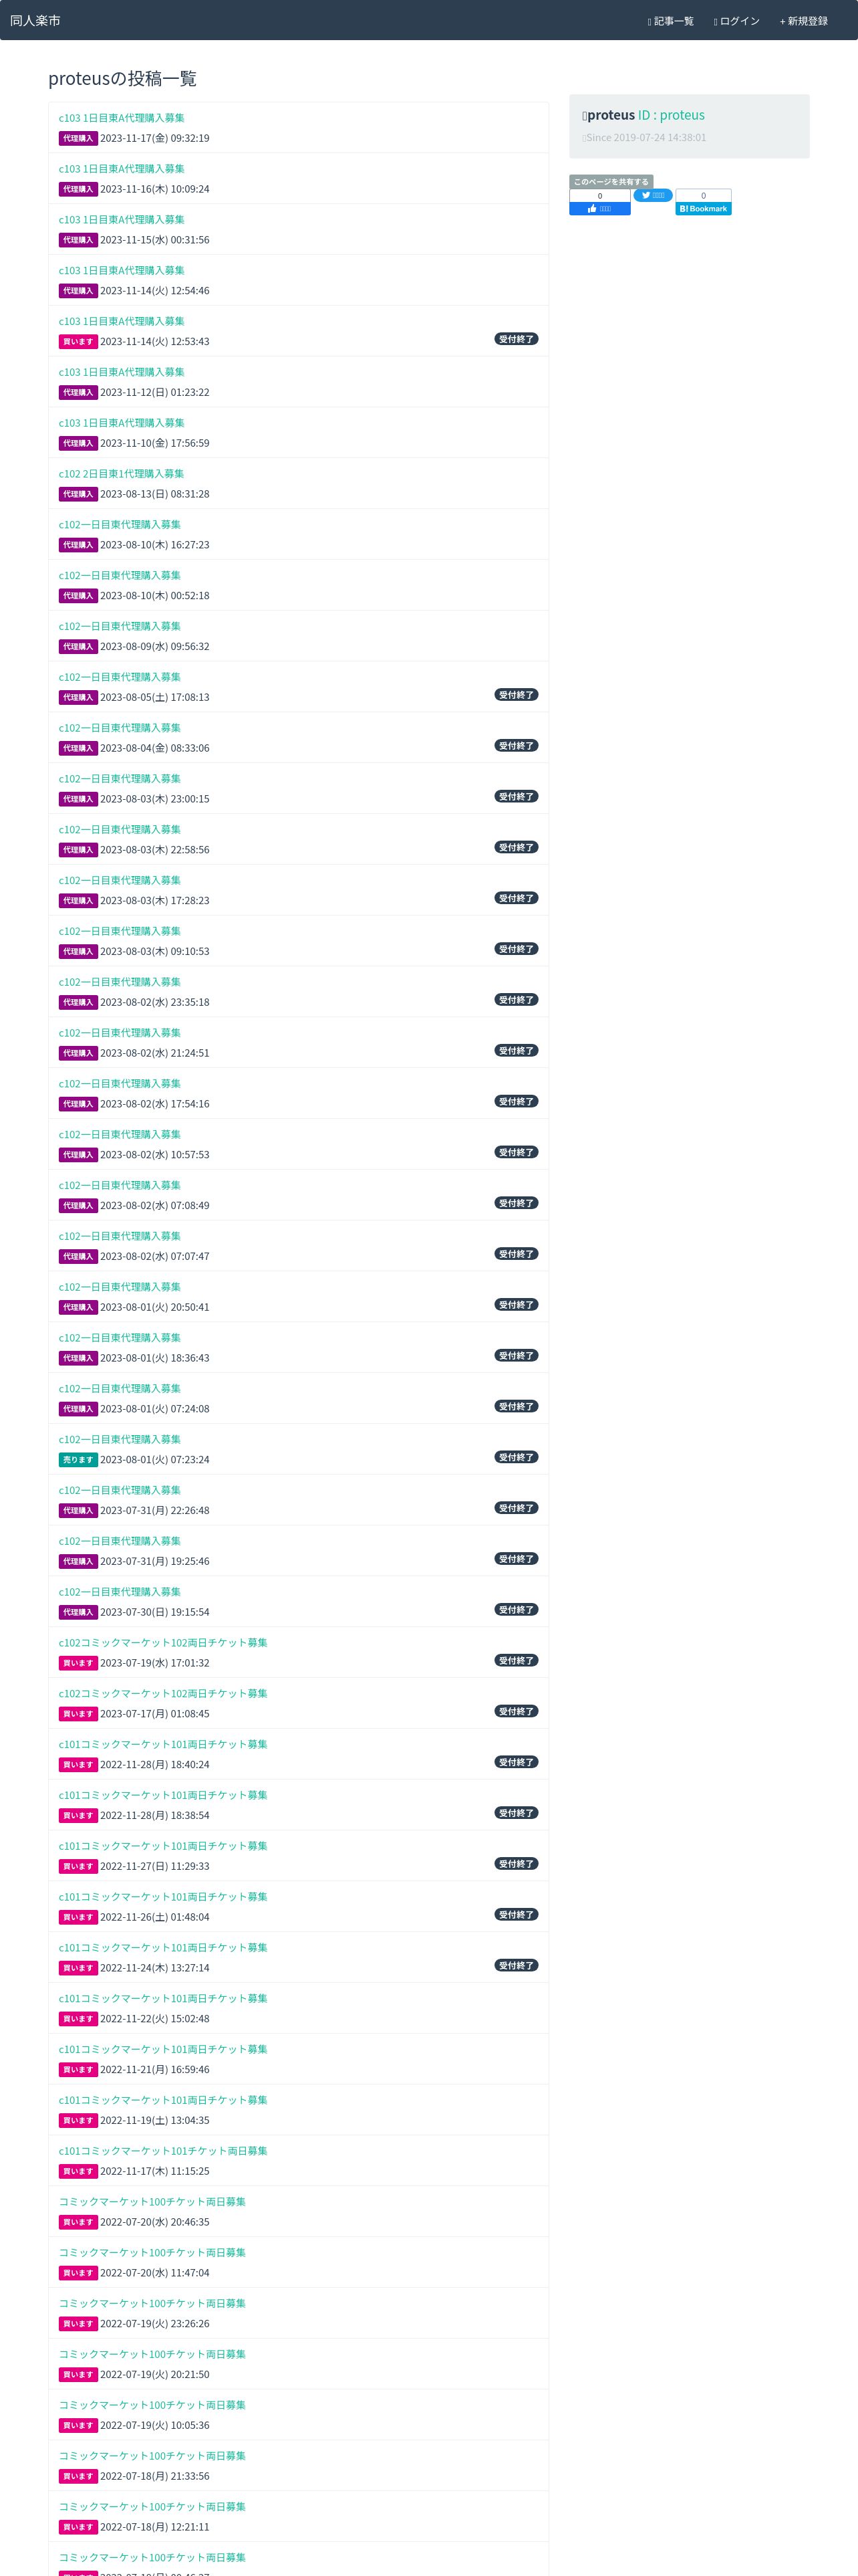Screen dimensions: 858x2576
Task: Open the c102 2日目東1代理購入募集 post
Action: pyautogui.click(x=121, y=474)
